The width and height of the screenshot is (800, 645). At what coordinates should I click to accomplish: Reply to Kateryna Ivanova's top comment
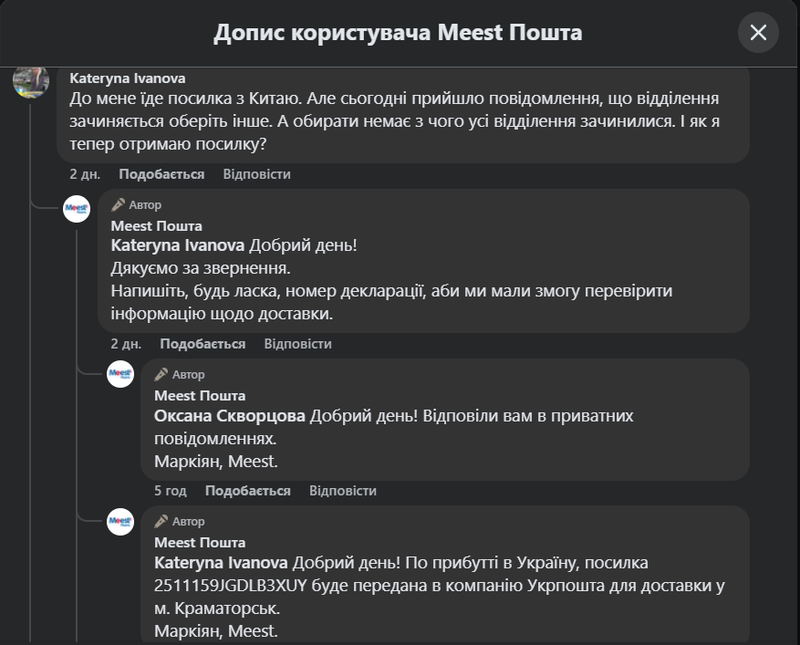coord(256,174)
